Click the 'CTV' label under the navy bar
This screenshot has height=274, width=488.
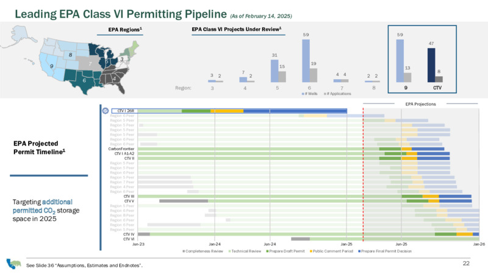pyautogui.click(x=437, y=88)
